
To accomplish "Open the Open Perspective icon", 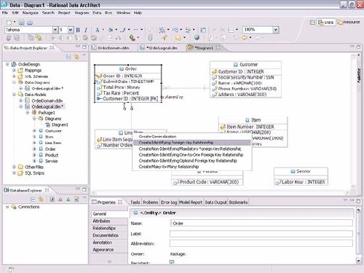I will [312, 23].
